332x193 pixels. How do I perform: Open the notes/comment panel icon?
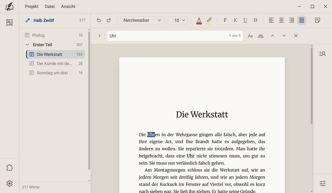[x=317, y=20]
